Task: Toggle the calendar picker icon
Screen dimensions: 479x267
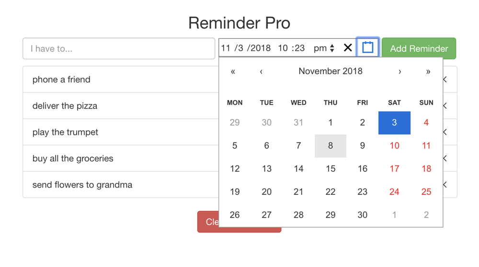Action: point(367,47)
